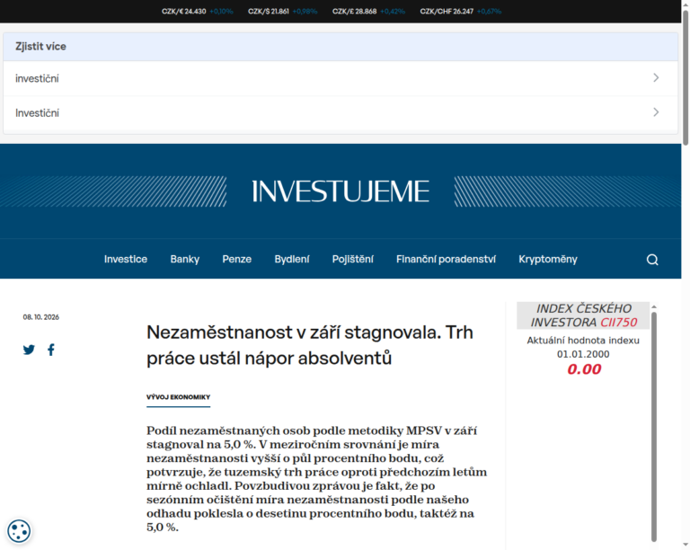Open the cookie settings icon
The image size is (690, 550).
(19, 530)
